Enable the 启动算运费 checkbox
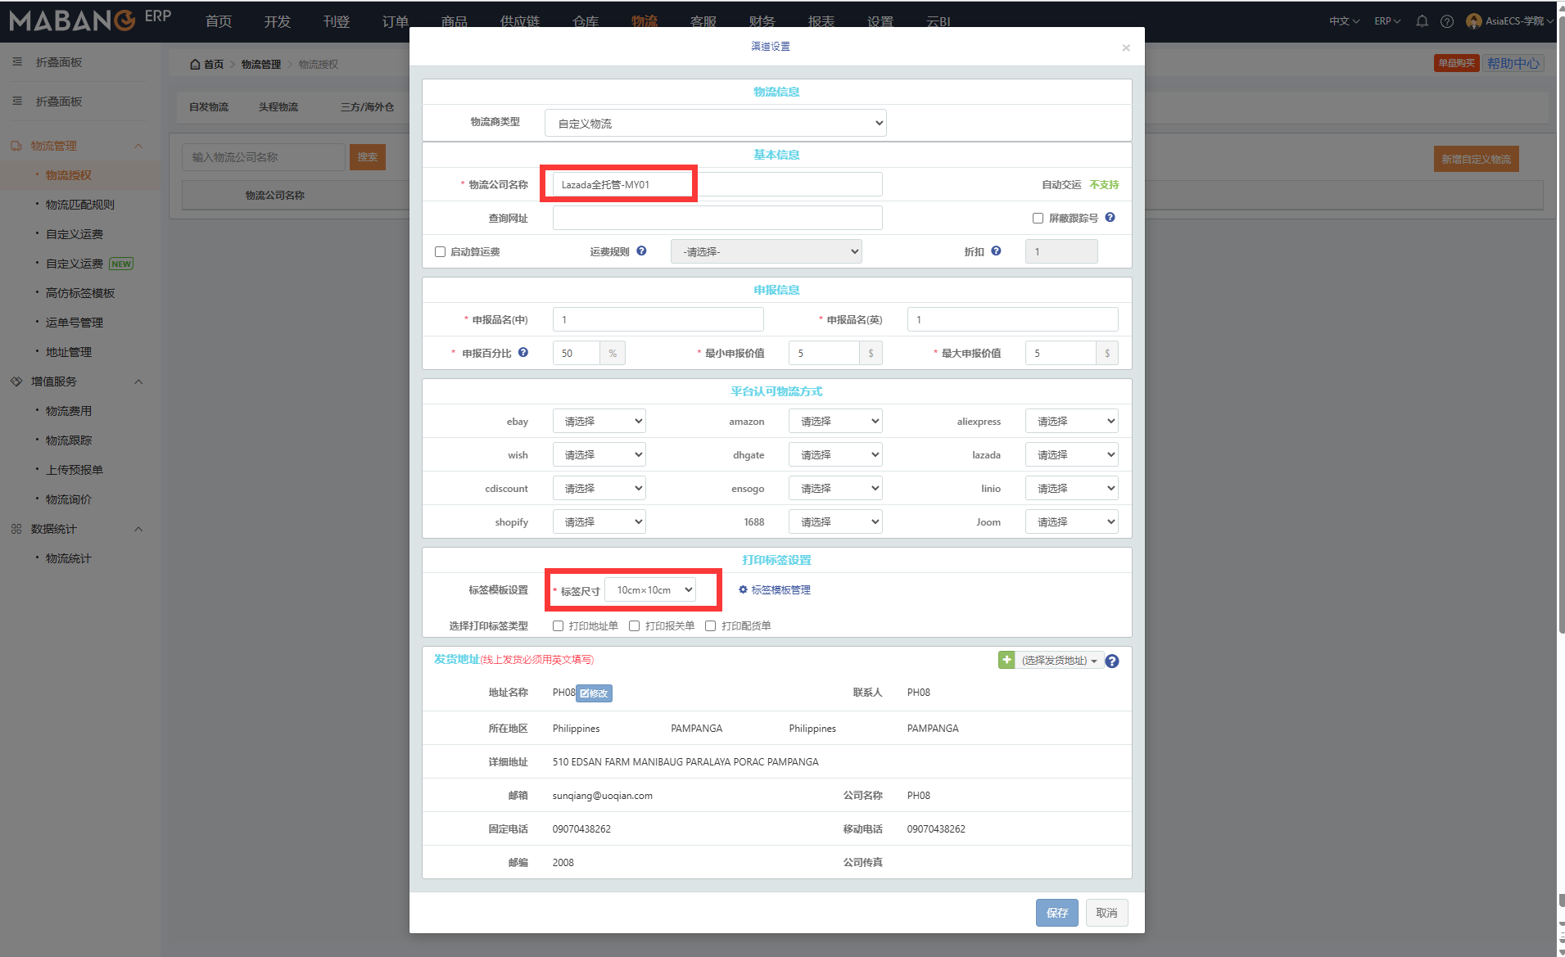The width and height of the screenshot is (1565, 957). [x=440, y=251]
